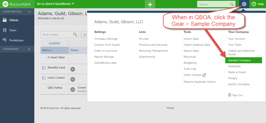Screen dimensions: 266x123
Task: Open the Beautiful Land client name
Action: point(57,67)
